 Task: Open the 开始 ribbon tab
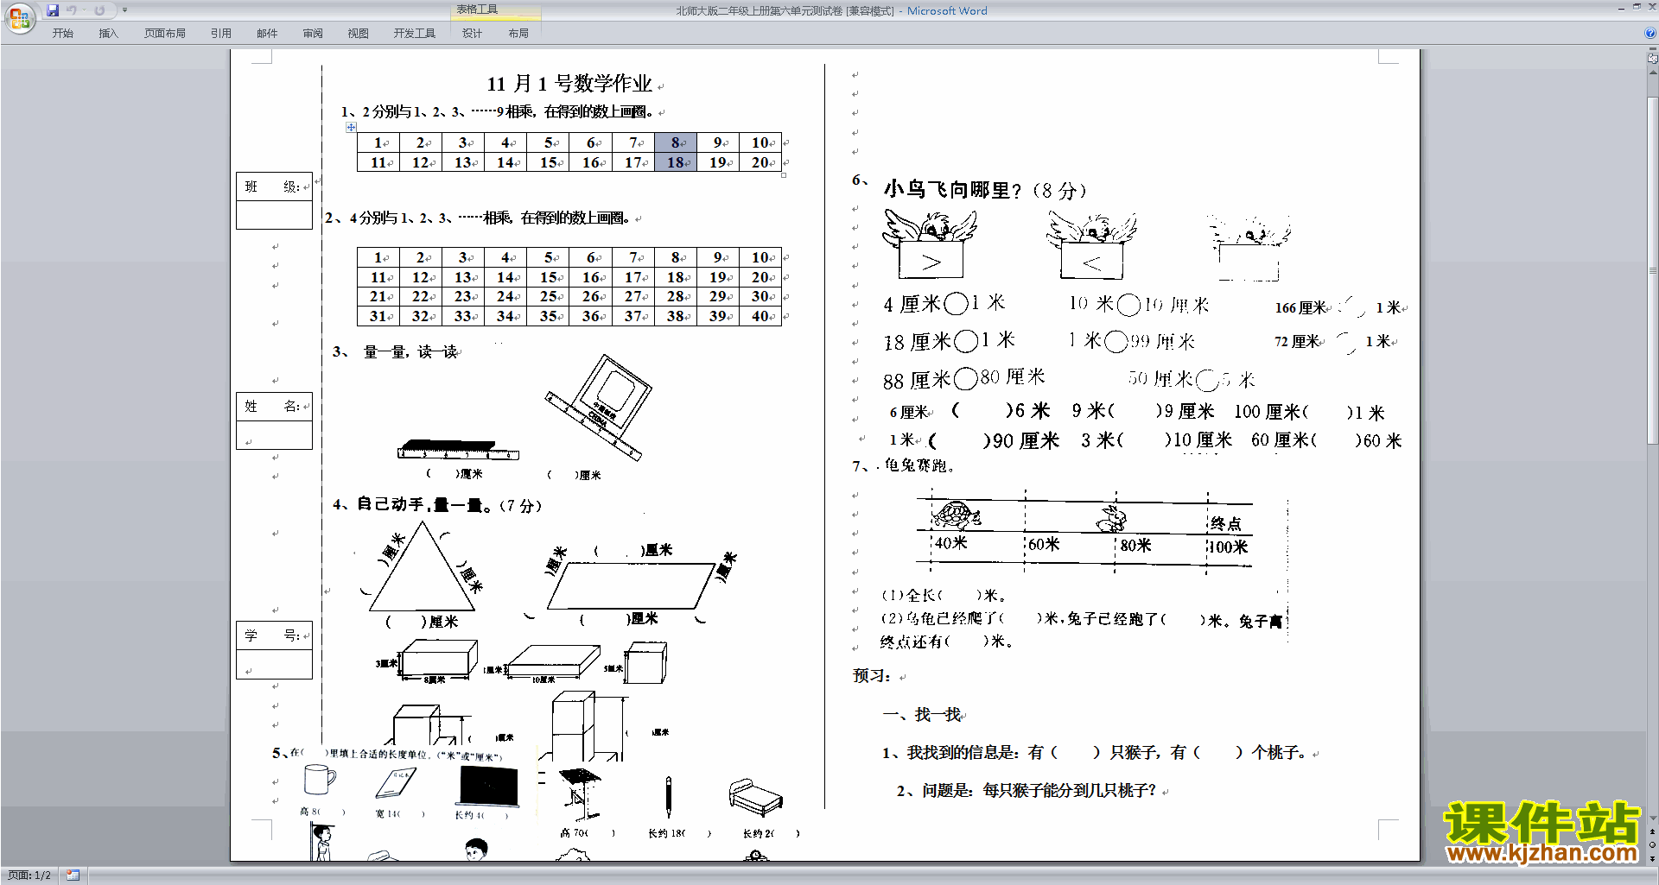[x=62, y=34]
